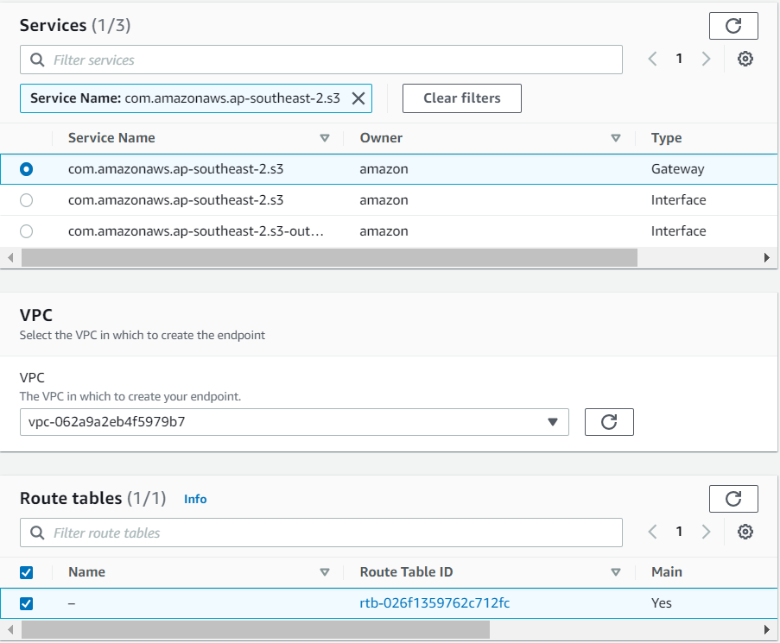The height and width of the screenshot is (643, 780).
Task: Click right arrow of Services horizontal scrollbar
Action: point(767,257)
